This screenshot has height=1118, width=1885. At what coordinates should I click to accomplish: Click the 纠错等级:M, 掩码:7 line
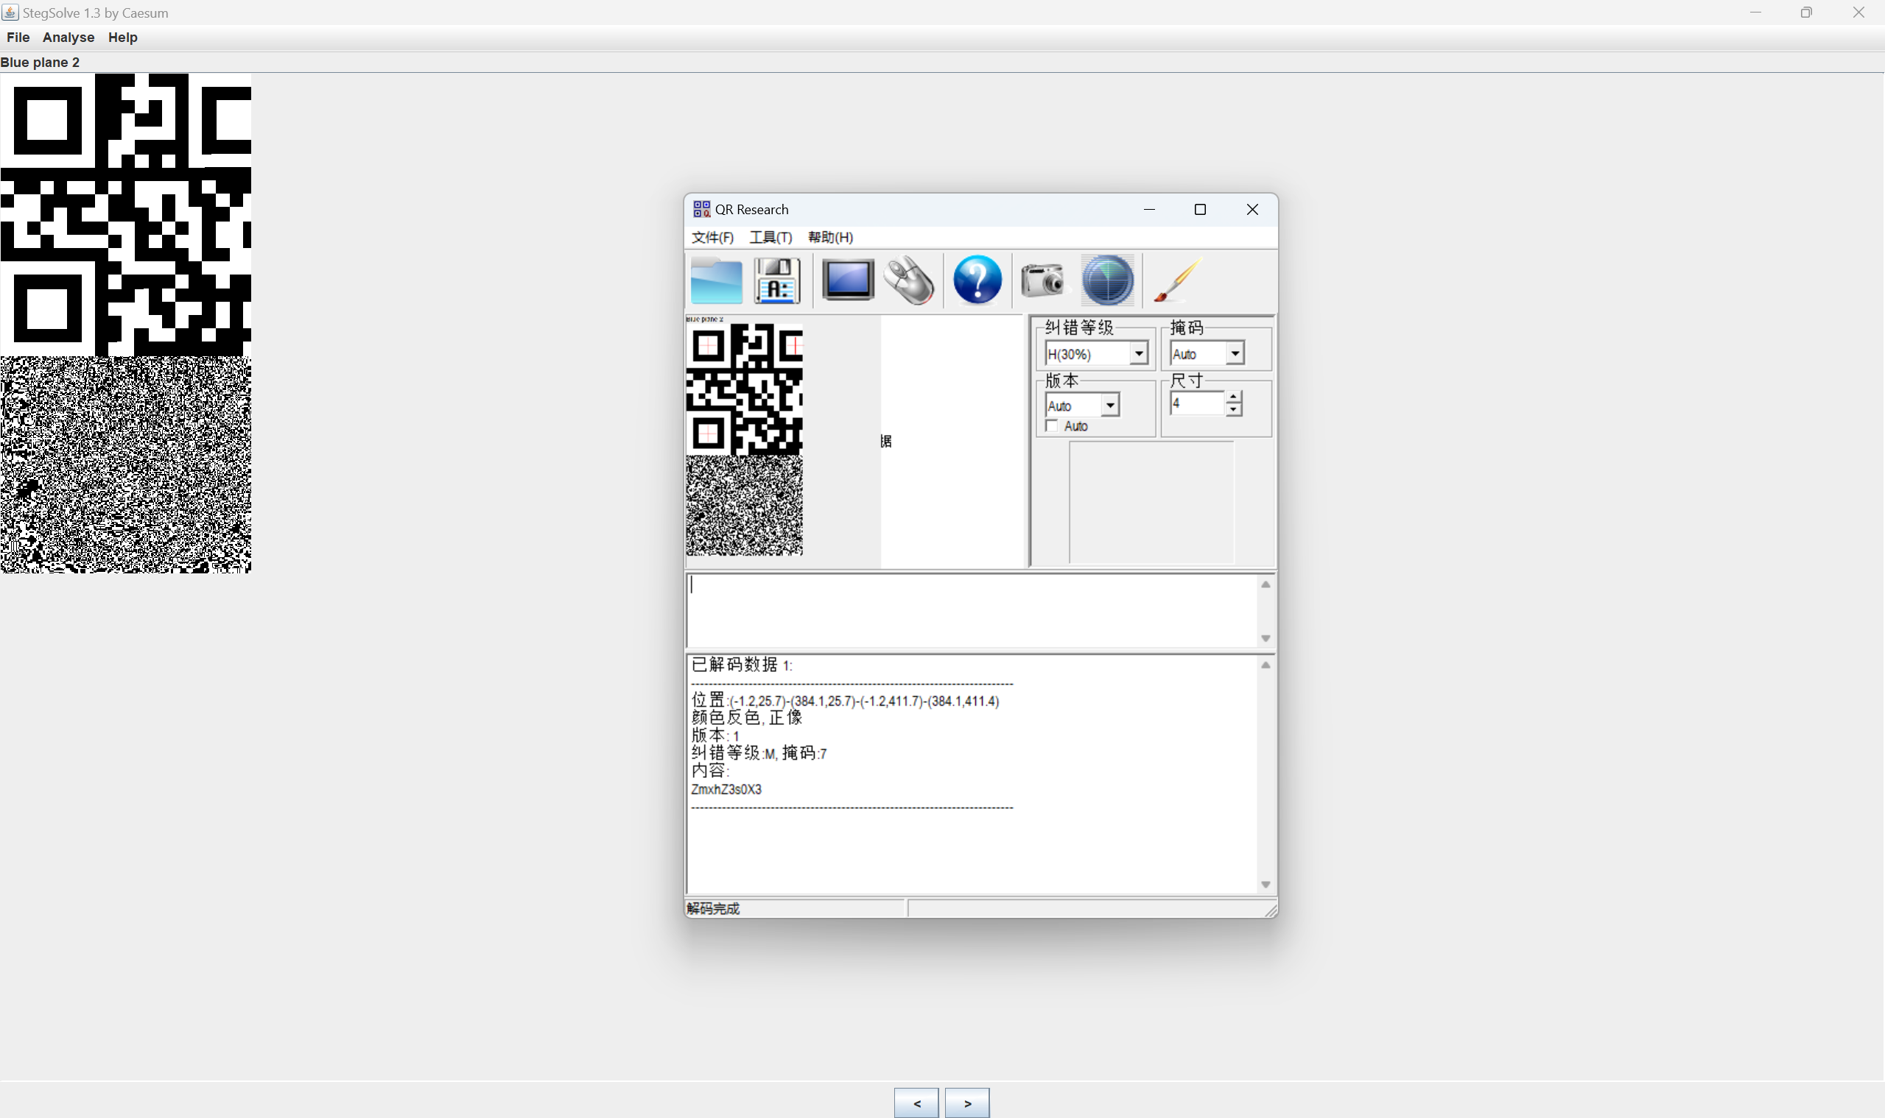759,753
